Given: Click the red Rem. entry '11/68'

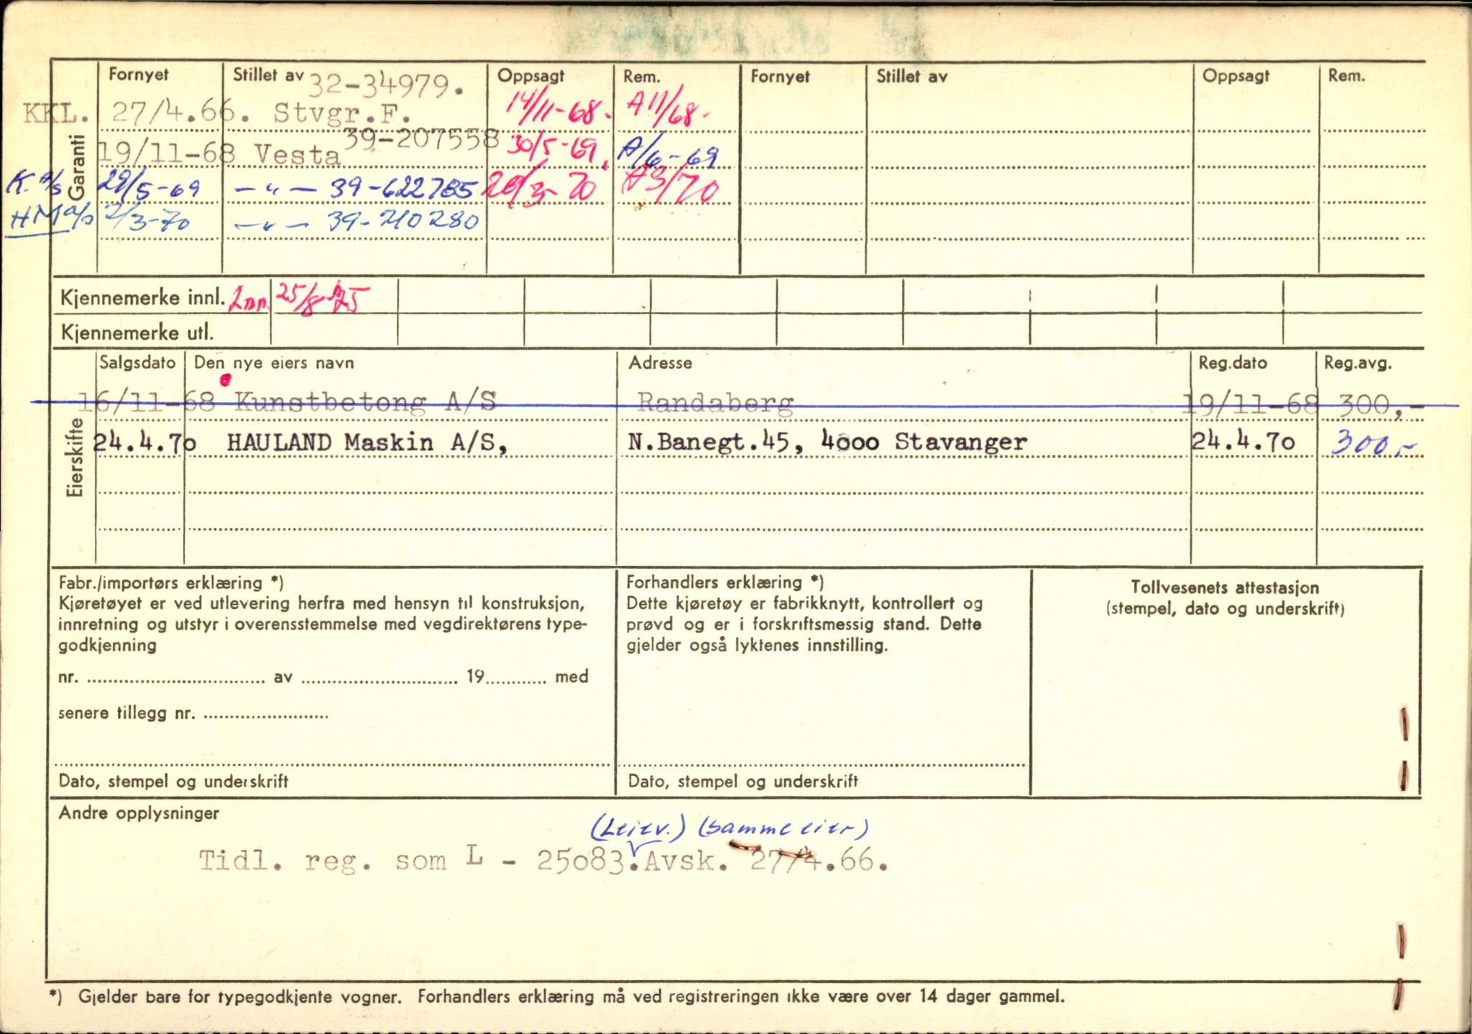Looking at the screenshot, I should tap(669, 111).
